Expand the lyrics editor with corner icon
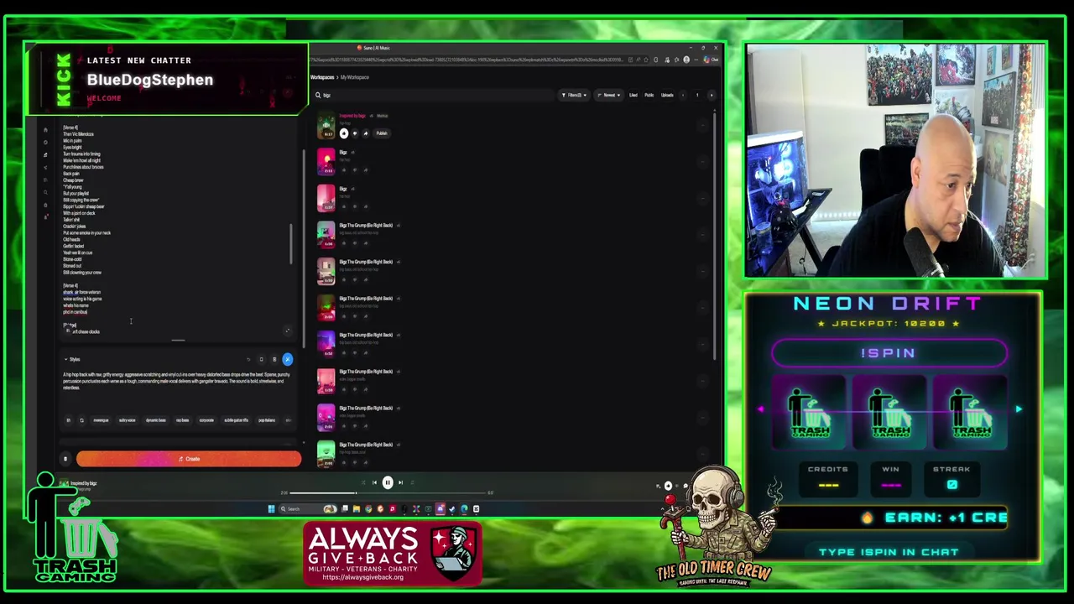Viewport: 1074px width, 604px height. click(287, 331)
